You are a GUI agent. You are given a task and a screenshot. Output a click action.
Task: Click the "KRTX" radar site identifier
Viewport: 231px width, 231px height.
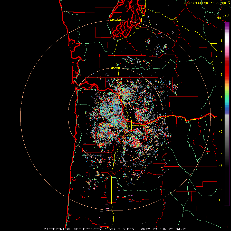pyautogui.click(x=145, y=229)
